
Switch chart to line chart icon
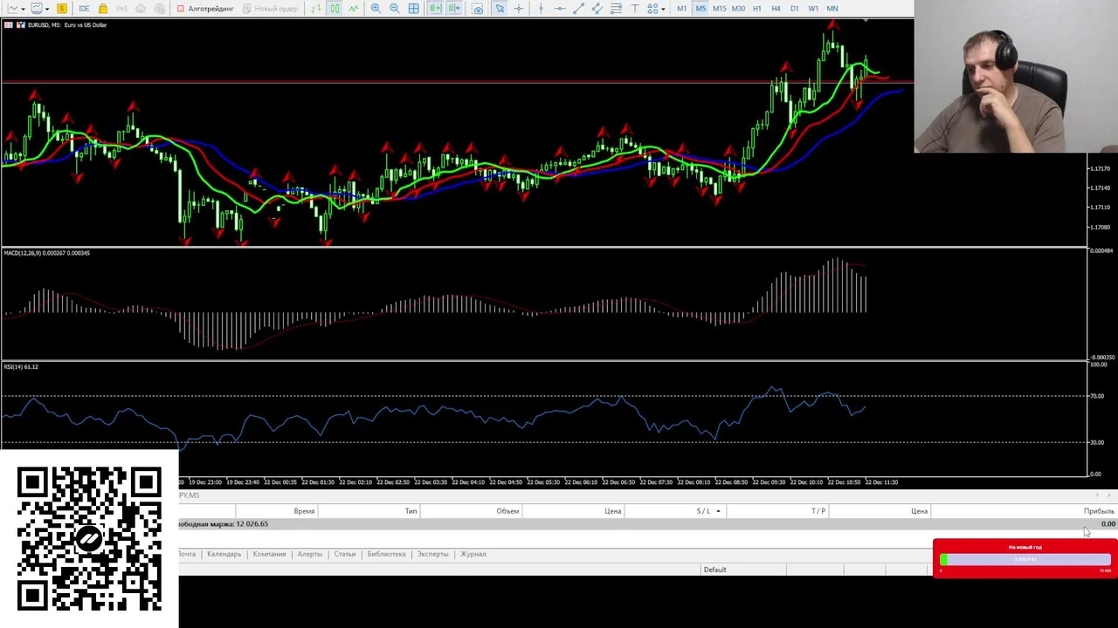[354, 8]
